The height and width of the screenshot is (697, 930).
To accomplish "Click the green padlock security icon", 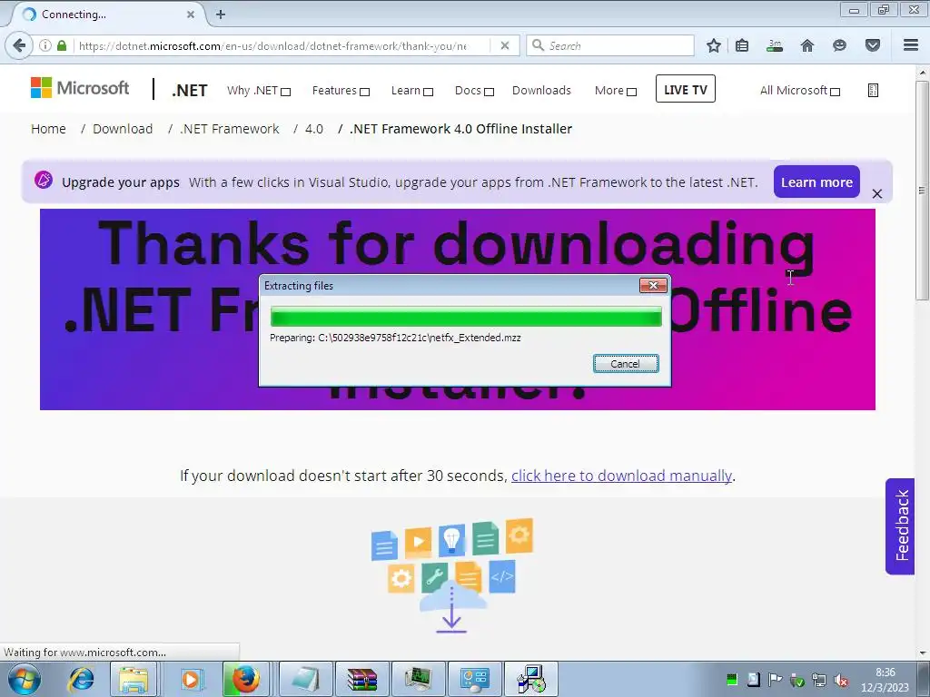I will pyautogui.click(x=62, y=45).
